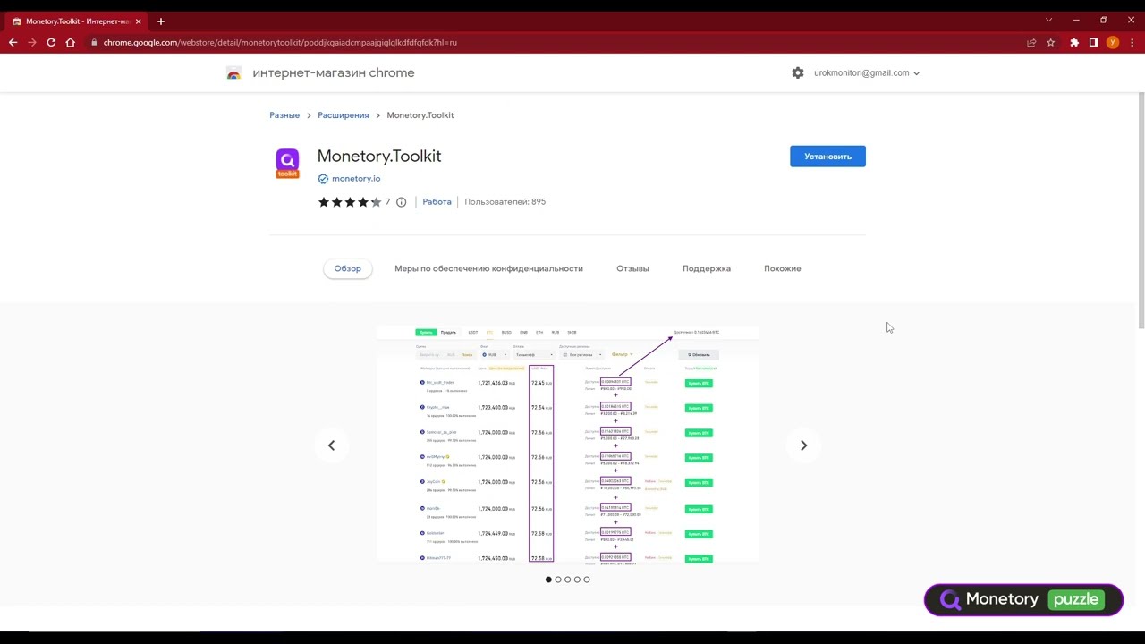The image size is (1145, 644).
Task: Click the Пользователей: 895 text
Action: 505,202
